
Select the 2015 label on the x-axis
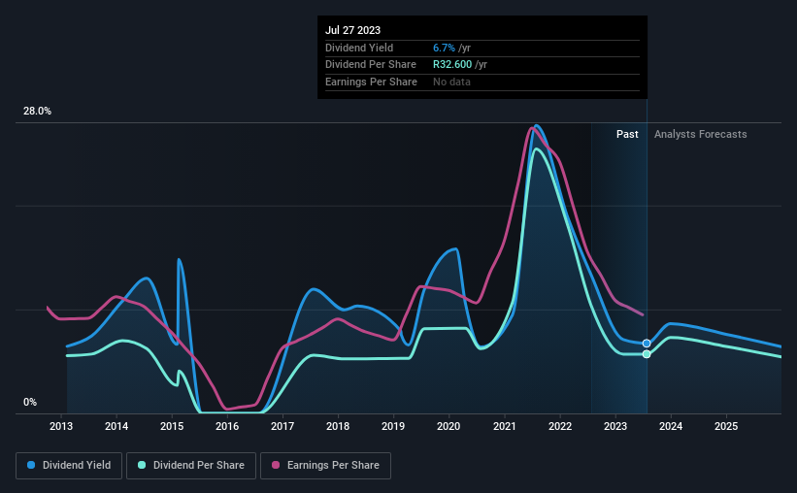coord(172,426)
